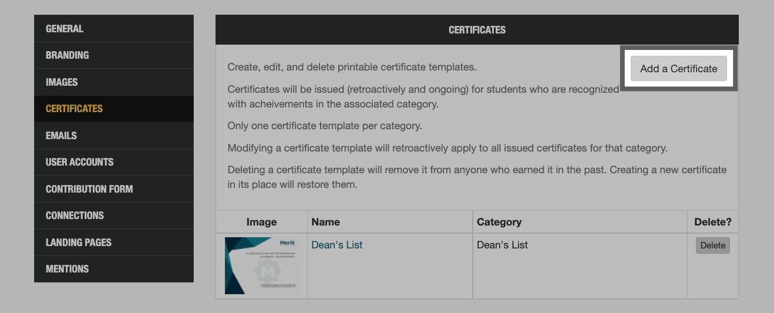Open the Contribution Form settings
The height and width of the screenshot is (313, 774).
pyautogui.click(x=89, y=189)
